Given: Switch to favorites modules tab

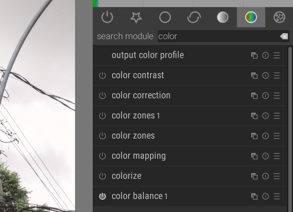Looking at the screenshot, I should point(136,17).
